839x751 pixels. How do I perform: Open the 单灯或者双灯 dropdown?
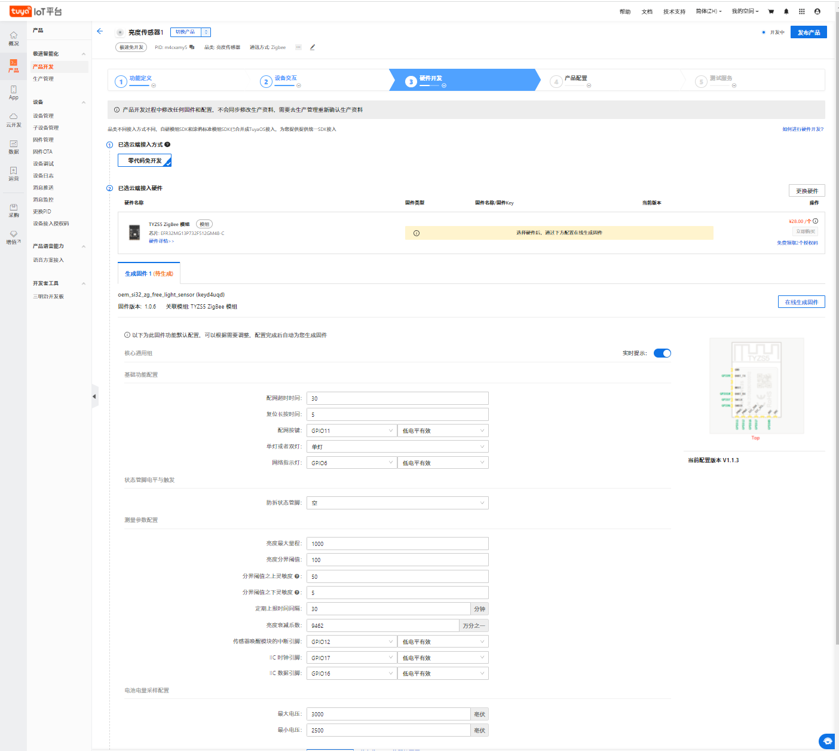tap(397, 447)
